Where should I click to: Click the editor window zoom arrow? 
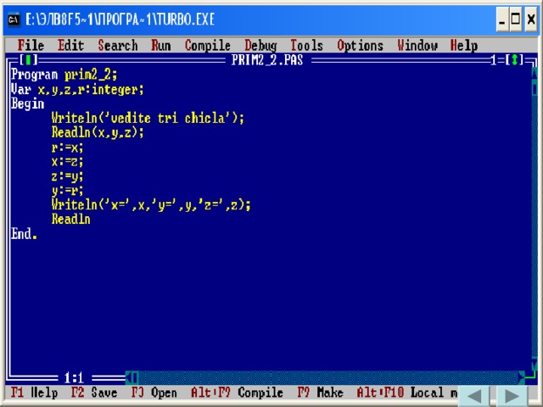point(512,60)
